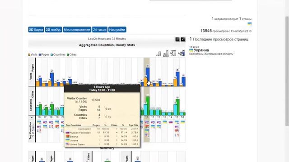Click the Ukraine flag under hour 17
The height and width of the screenshot is (162, 289).
(45, 126)
